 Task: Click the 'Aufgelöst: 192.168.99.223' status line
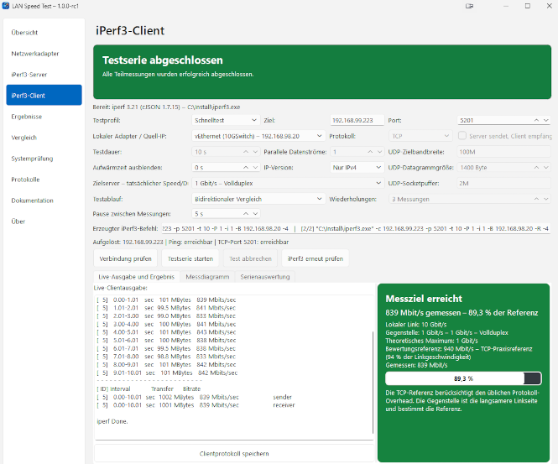190,242
